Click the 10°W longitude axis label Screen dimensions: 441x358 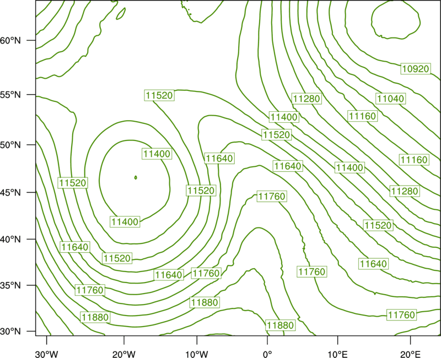(196, 354)
